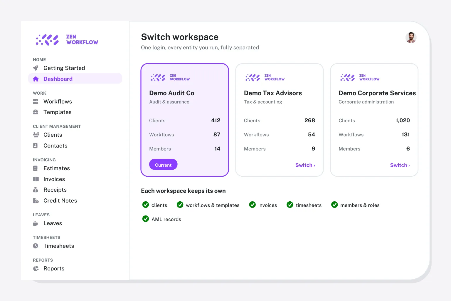Click the Getting Started rocket icon
The height and width of the screenshot is (301, 451).
pyautogui.click(x=36, y=68)
